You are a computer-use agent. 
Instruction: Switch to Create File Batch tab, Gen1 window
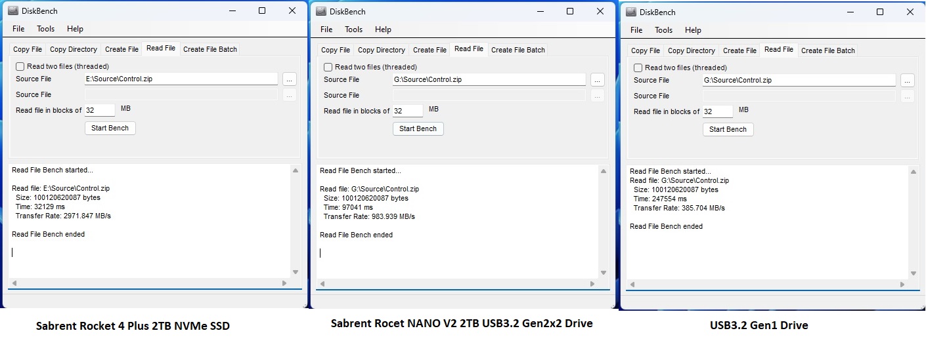pos(828,50)
